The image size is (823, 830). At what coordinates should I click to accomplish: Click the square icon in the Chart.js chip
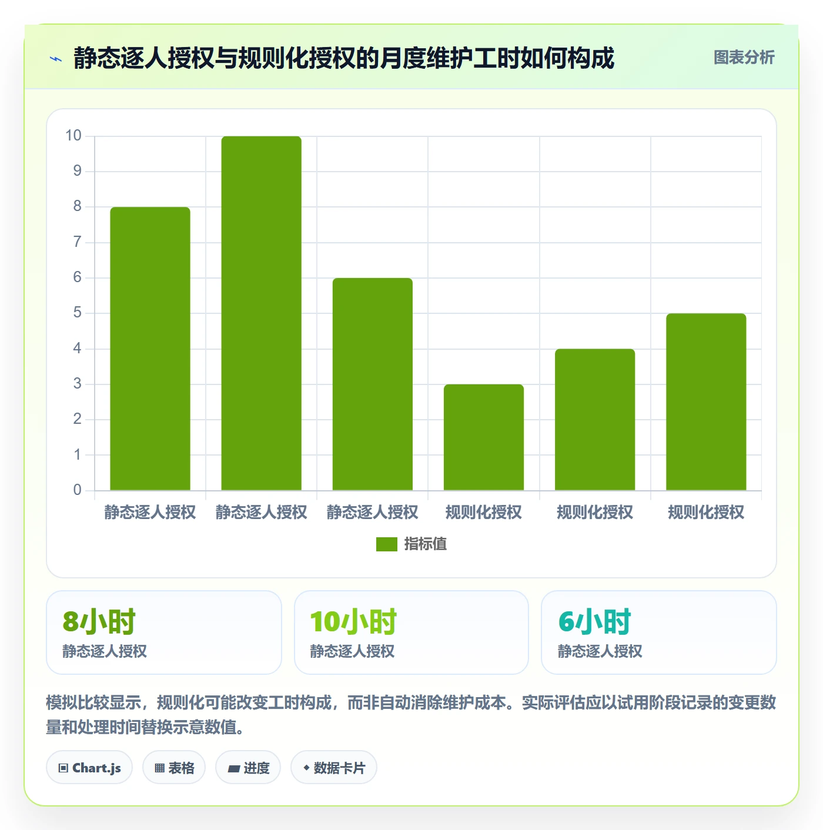tap(63, 768)
